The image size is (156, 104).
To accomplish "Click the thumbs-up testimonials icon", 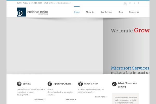I will (114, 84).
